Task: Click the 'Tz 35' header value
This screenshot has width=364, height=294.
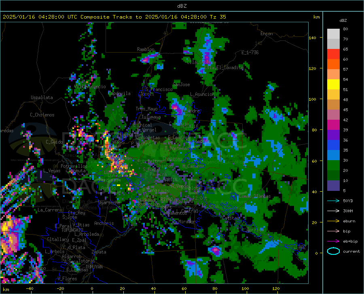Action: (218, 17)
